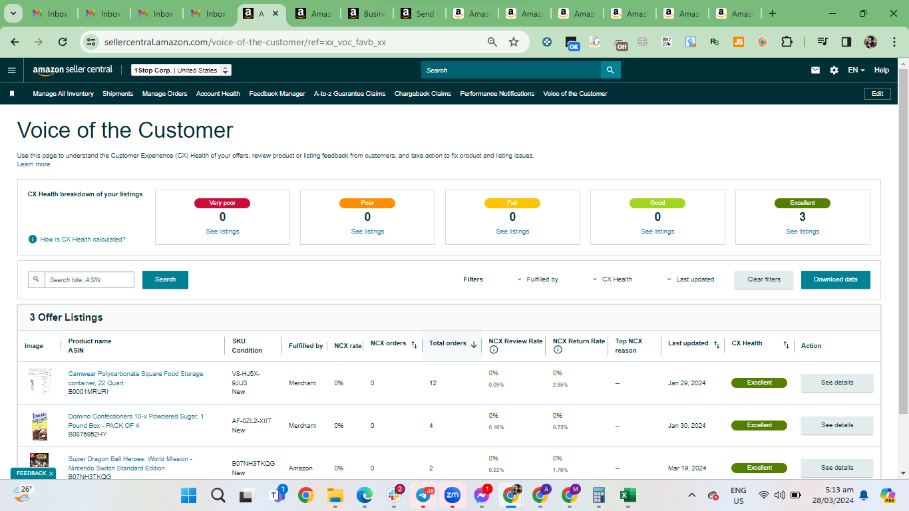Open Manage All Inventory

point(63,94)
